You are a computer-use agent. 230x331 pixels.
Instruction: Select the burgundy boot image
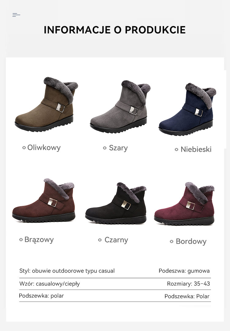[184, 204]
